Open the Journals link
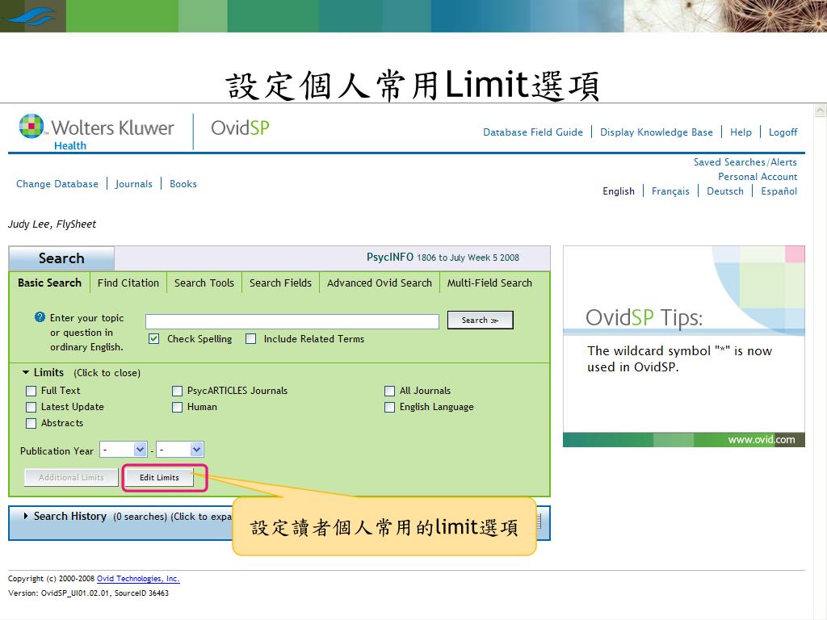This screenshot has height=620, width=827. 133,184
